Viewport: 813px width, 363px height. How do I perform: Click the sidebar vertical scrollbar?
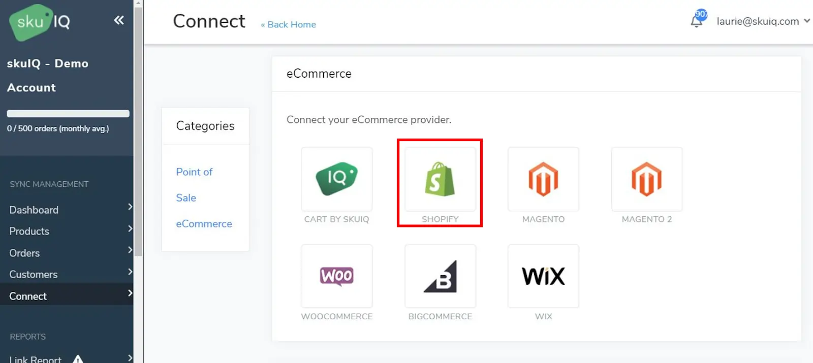point(138,132)
